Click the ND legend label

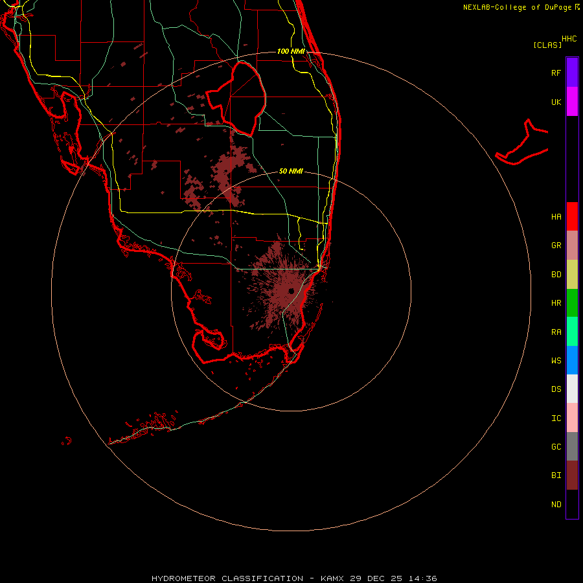click(556, 505)
